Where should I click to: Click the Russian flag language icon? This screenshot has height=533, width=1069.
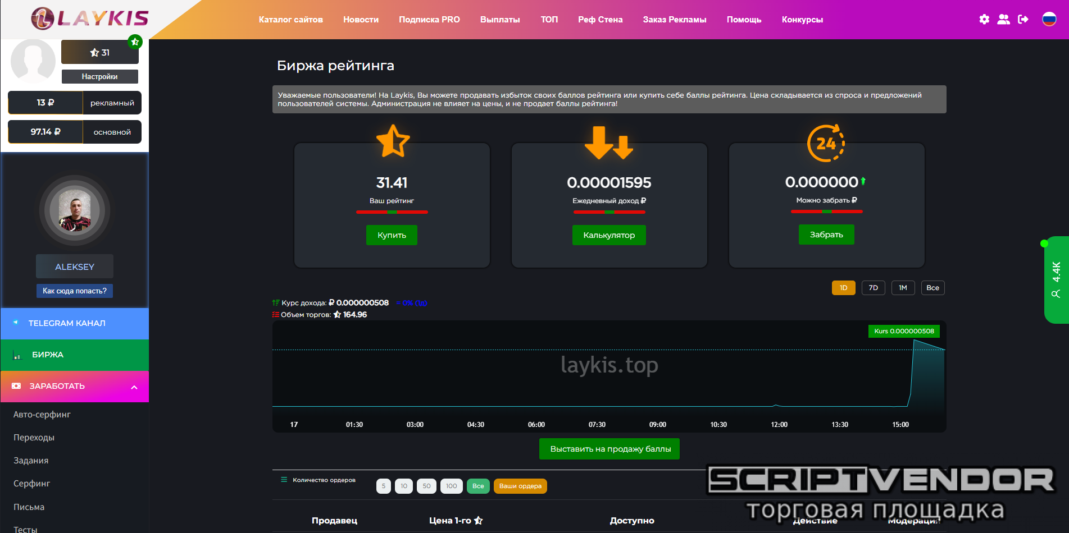(1049, 20)
